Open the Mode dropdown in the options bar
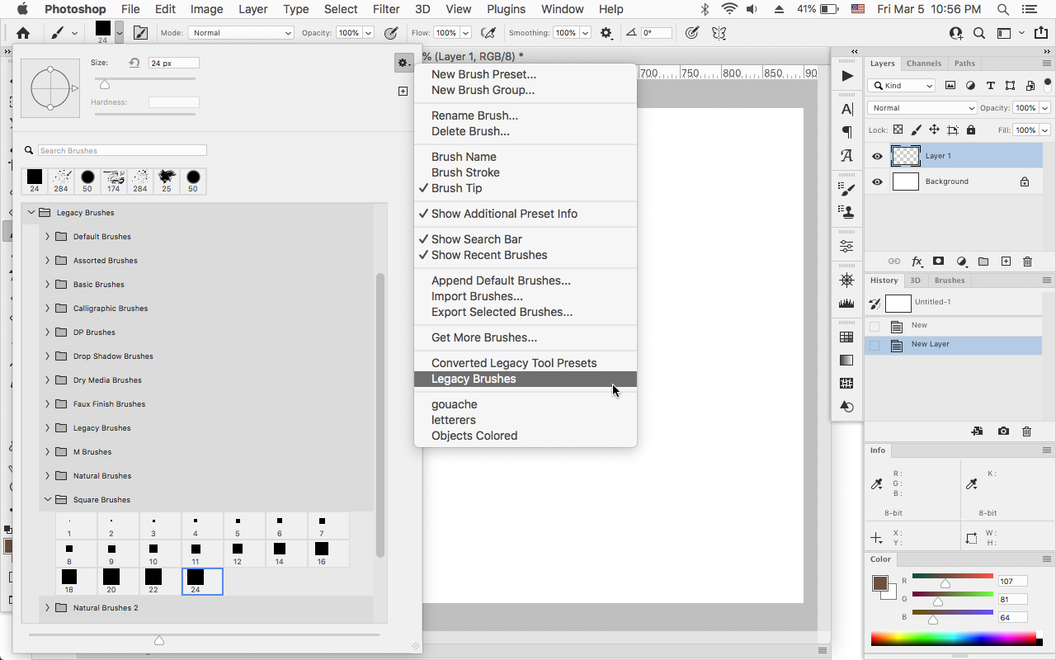The width and height of the screenshot is (1056, 660). coord(240,32)
